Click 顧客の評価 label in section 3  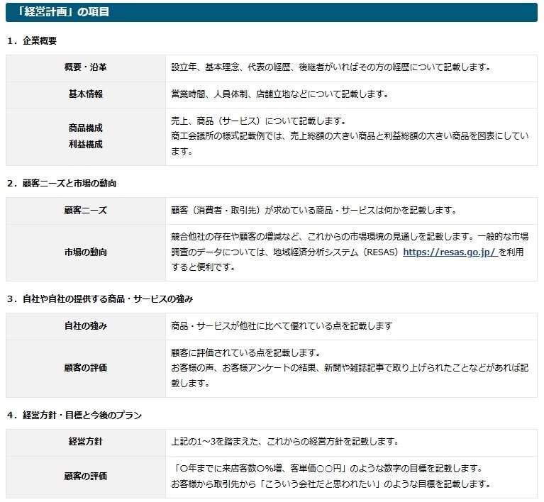point(85,367)
